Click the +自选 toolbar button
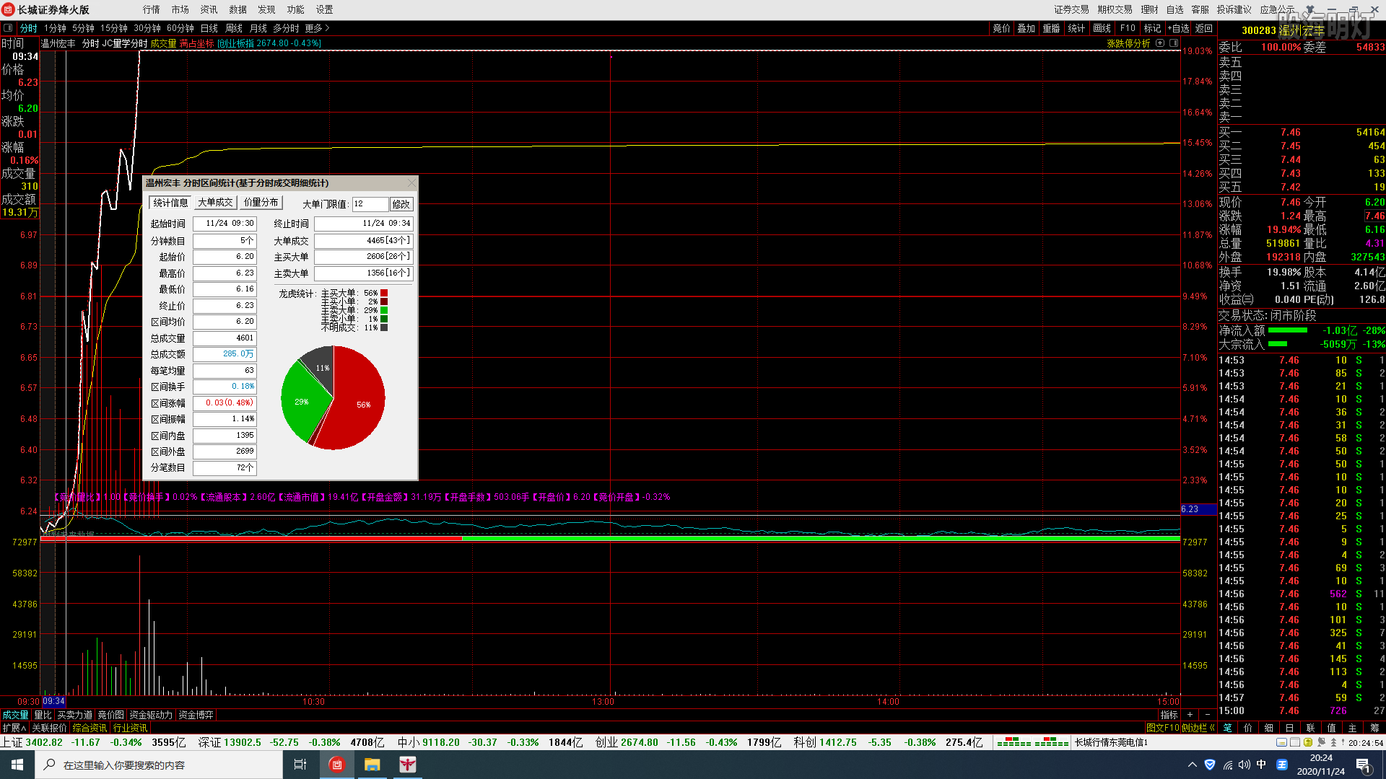 tap(1177, 28)
